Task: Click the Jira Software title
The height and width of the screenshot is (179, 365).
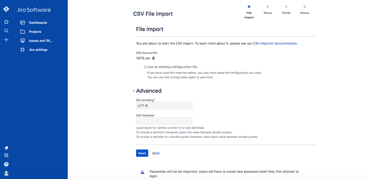Action: 34,10
